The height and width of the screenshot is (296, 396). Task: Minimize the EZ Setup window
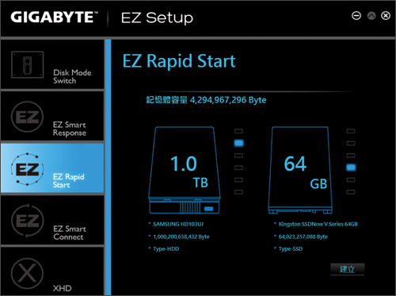pos(356,16)
